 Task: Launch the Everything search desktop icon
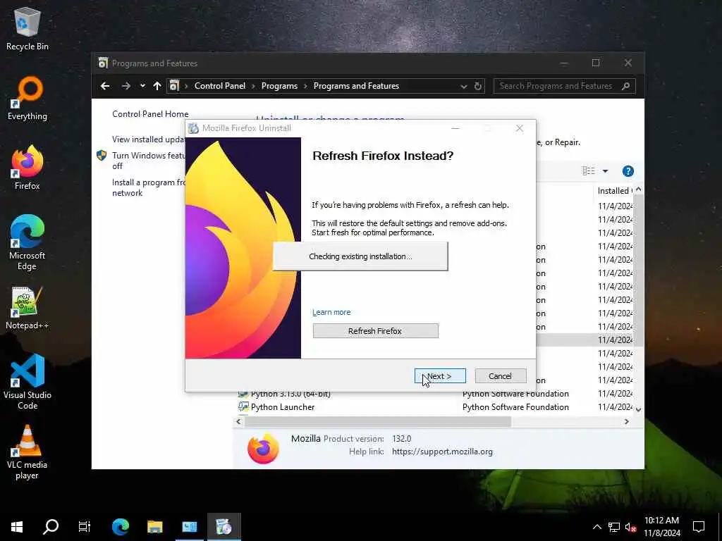tap(27, 99)
